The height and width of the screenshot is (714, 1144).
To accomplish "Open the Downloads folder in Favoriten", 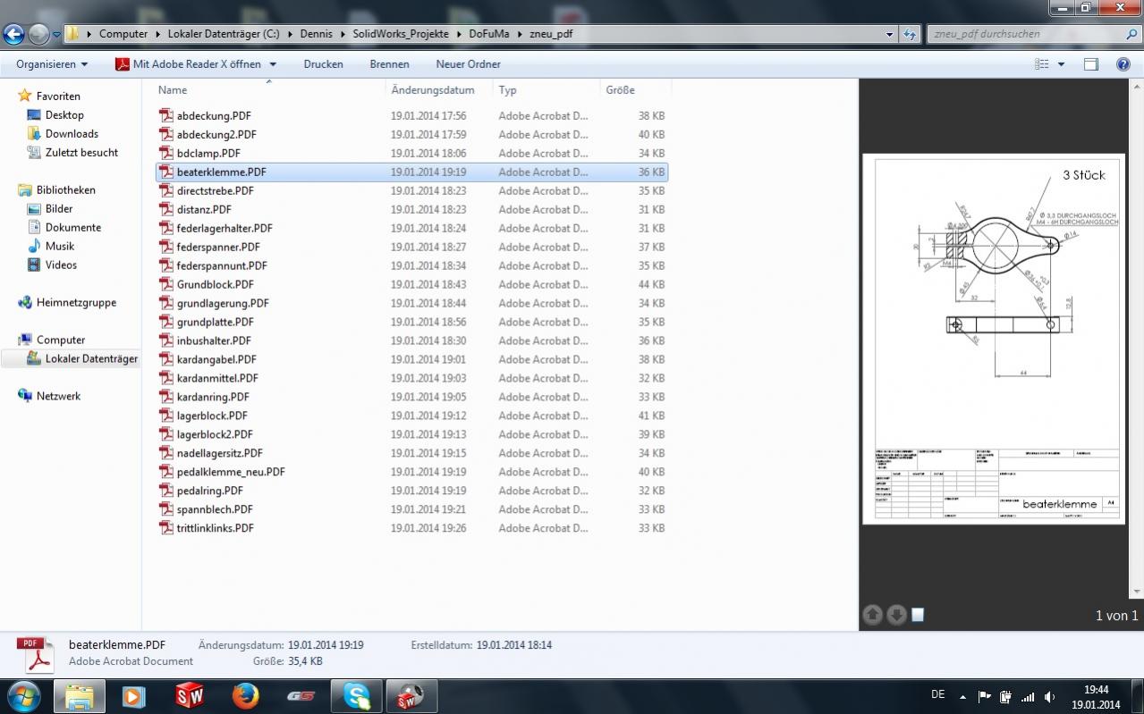I will tap(72, 134).
